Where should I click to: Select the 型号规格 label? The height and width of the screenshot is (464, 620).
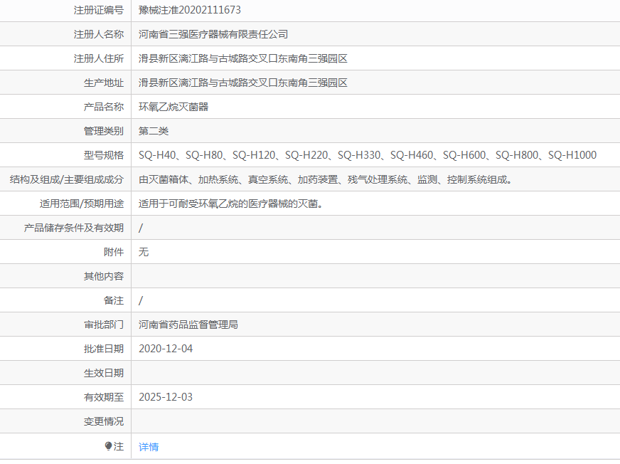click(x=104, y=155)
